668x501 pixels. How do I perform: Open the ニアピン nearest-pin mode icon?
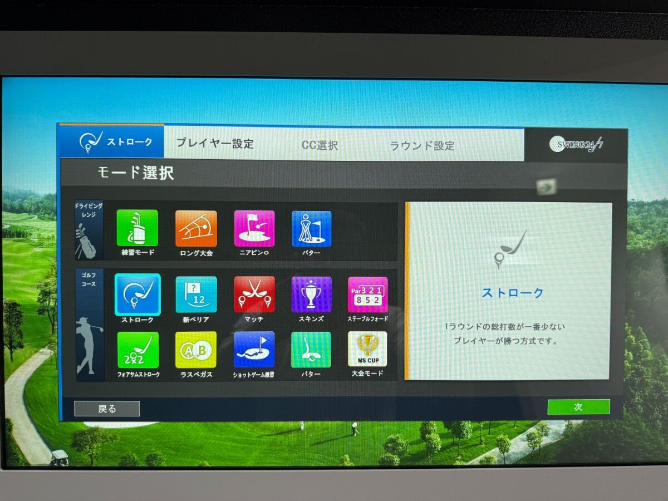coord(254,228)
